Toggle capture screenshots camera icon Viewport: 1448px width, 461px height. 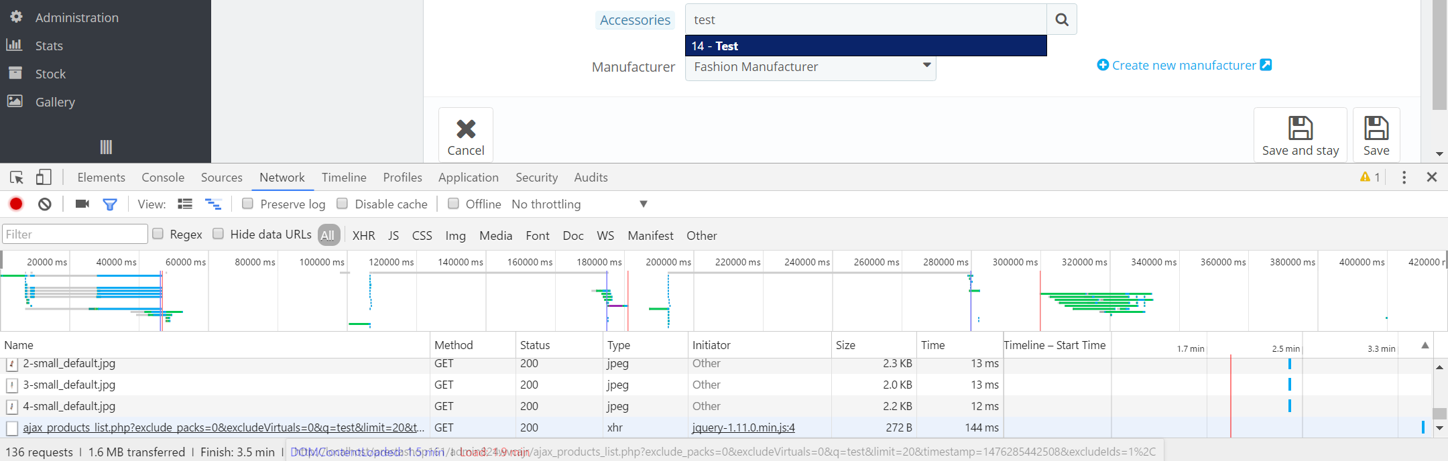(x=82, y=204)
